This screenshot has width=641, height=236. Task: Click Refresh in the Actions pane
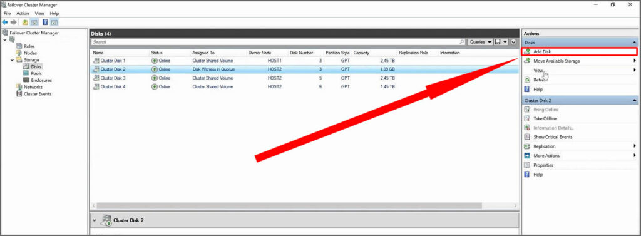(579, 80)
